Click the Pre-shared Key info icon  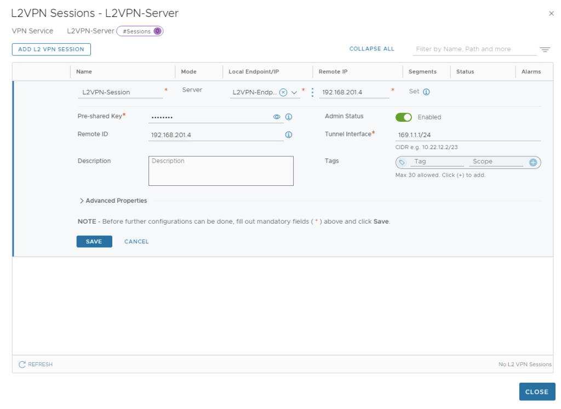(289, 117)
